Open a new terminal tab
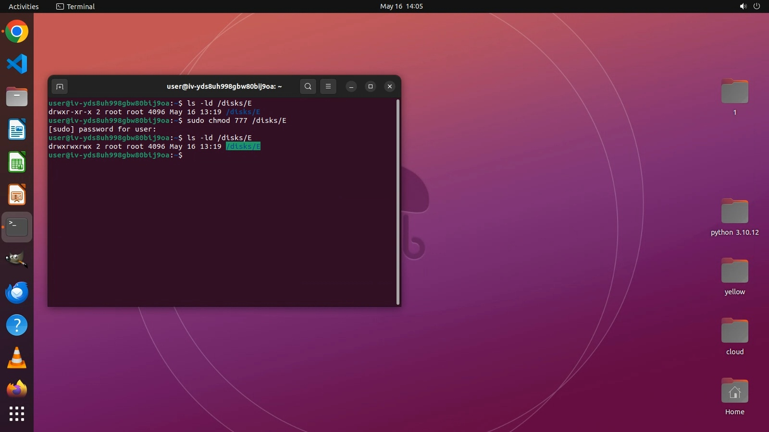Image resolution: width=769 pixels, height=432 pixels. [60, 87]
